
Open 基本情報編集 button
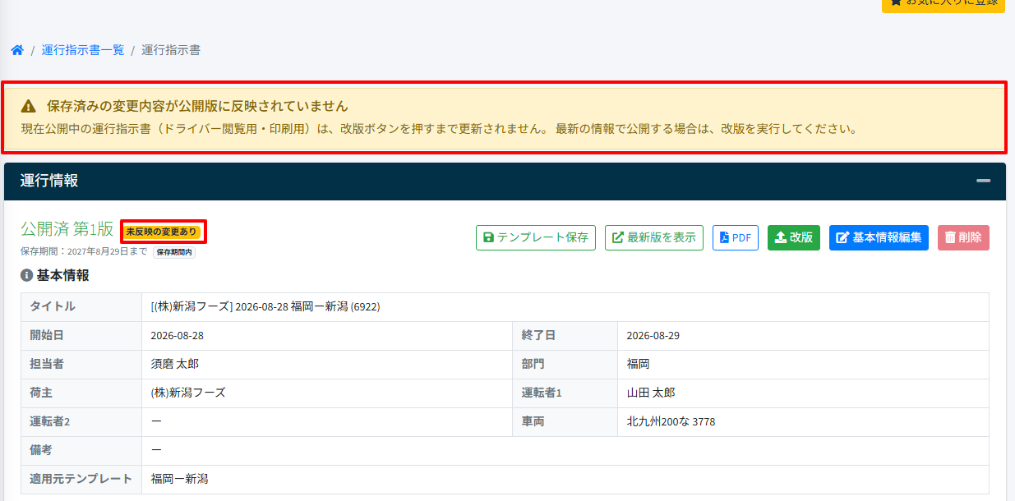pos(879,237)
